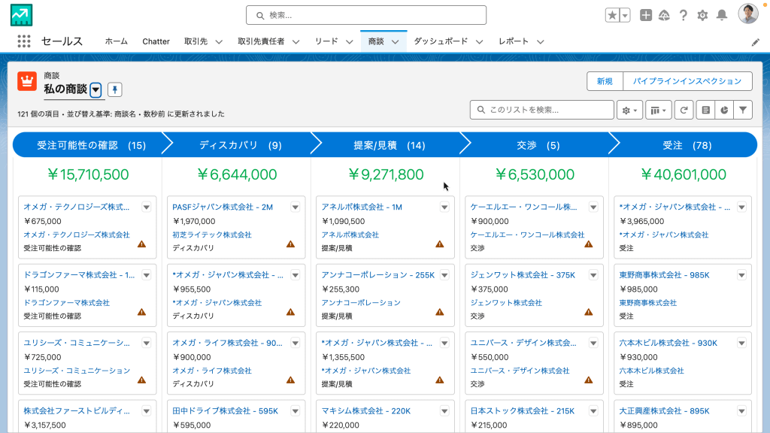Open the Setup gear icon

click(702, 15)
